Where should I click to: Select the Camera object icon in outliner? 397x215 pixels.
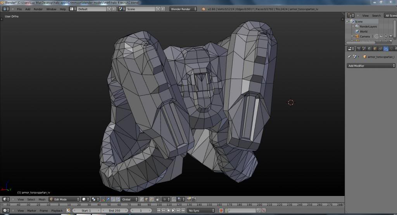tap(357, 36)
